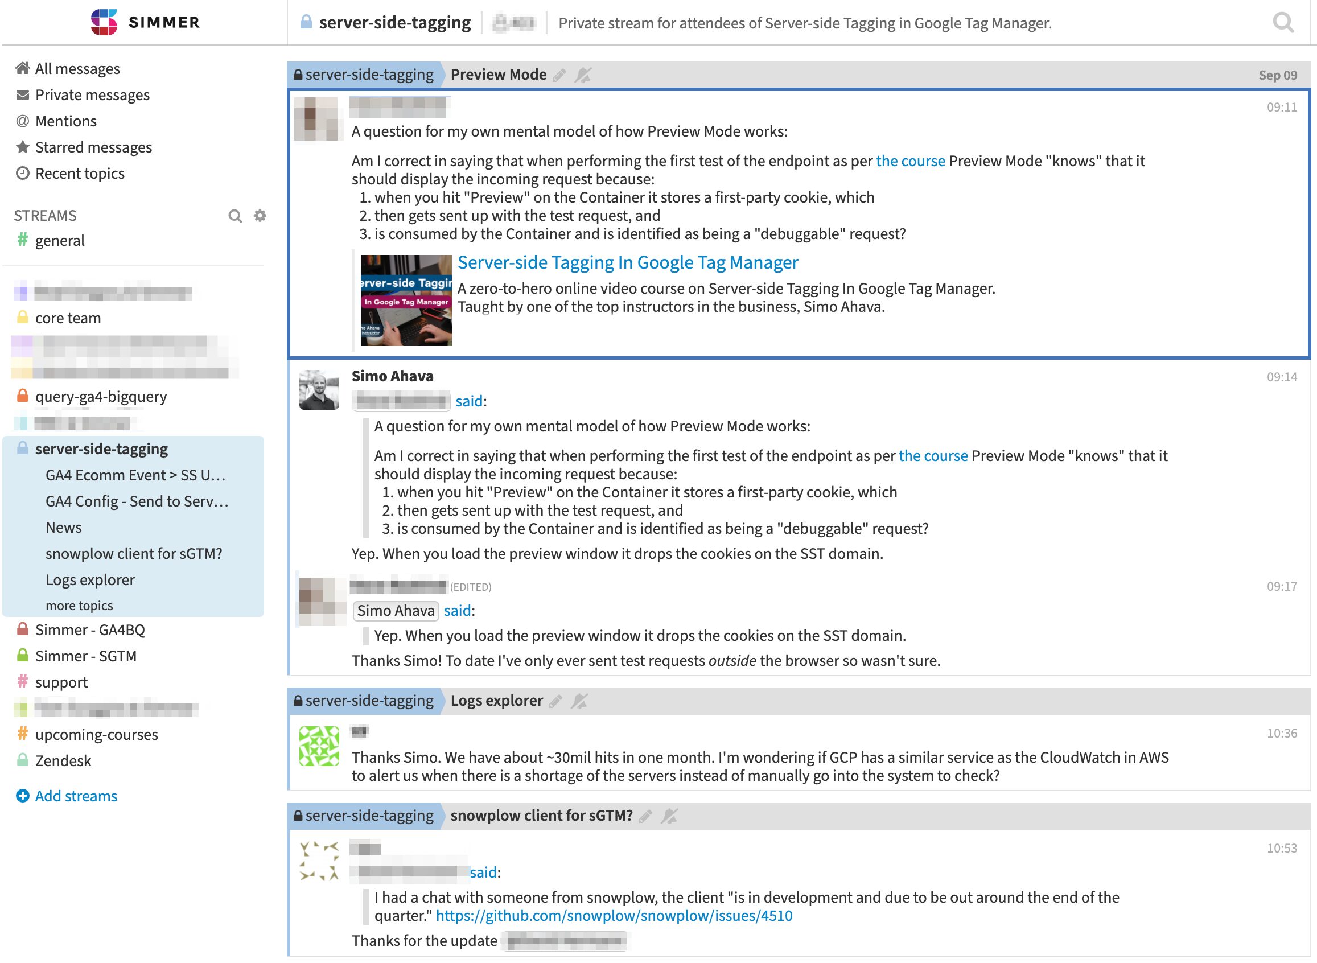Click the 09:14 message timestamp
Image resolution: width=1317 pixels, height=963 pixels.
[x=1282, y=378]
